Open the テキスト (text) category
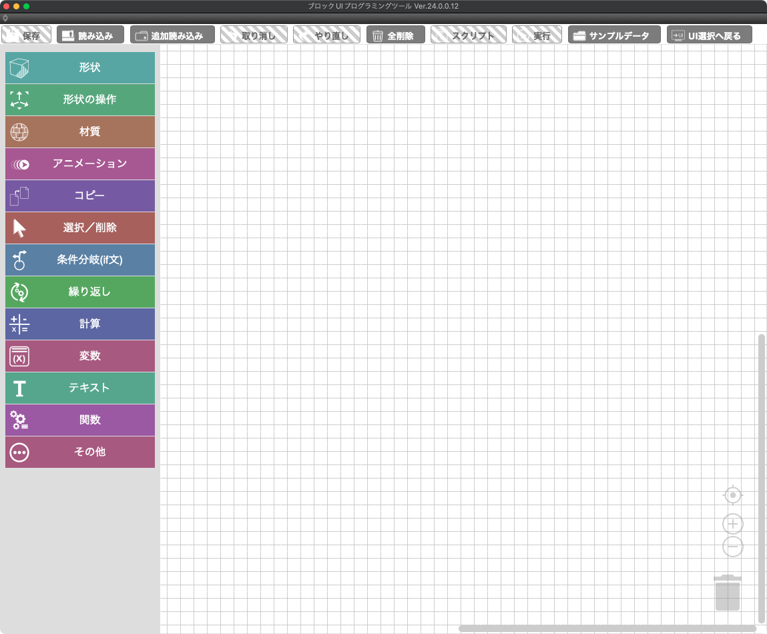The height and width of the screenshot is (634, 767). coord(80,388)
